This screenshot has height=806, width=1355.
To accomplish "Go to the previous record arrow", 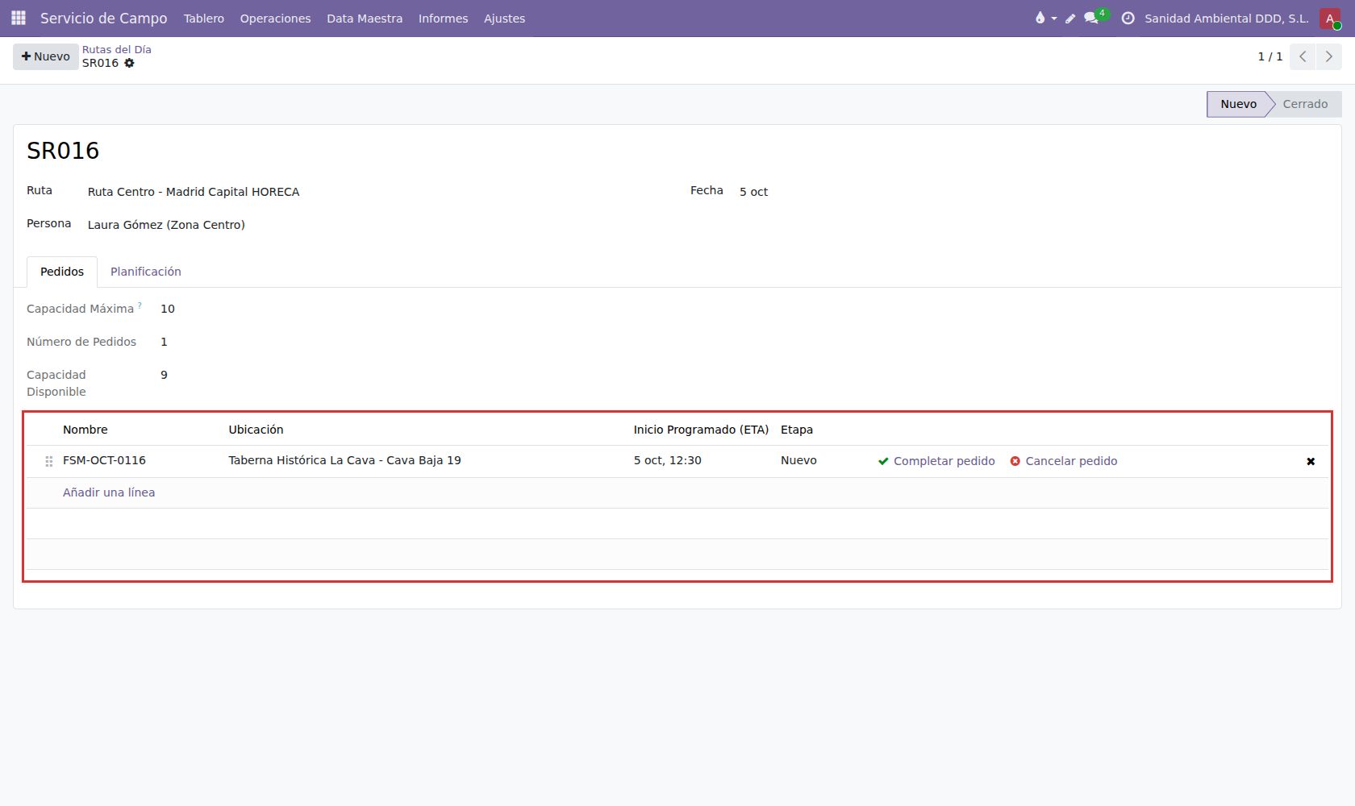I will (1303, 56).
